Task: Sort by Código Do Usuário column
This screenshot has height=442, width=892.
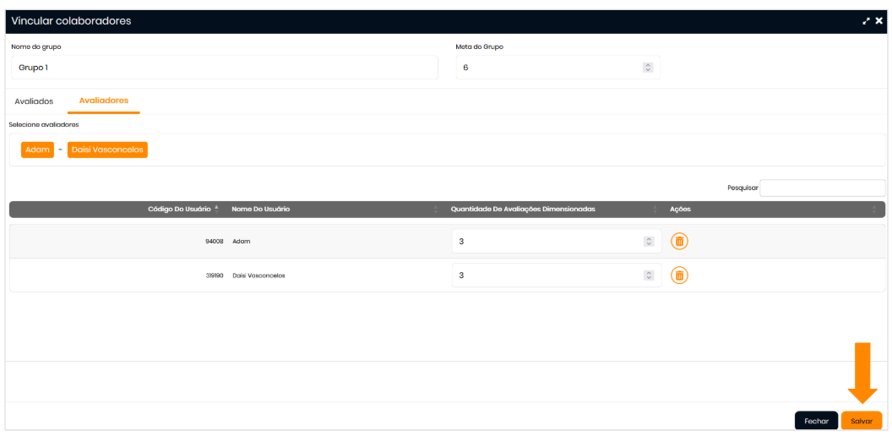Action: (178, 209)
